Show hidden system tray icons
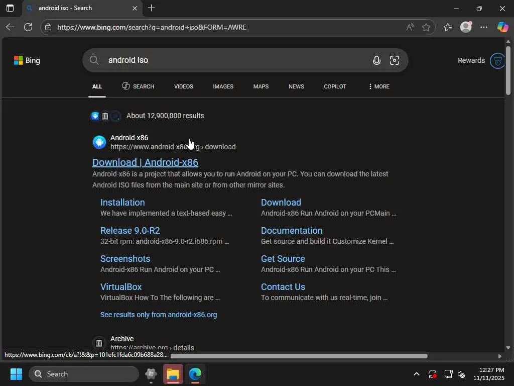514x386 pixels. pos(416,374)
